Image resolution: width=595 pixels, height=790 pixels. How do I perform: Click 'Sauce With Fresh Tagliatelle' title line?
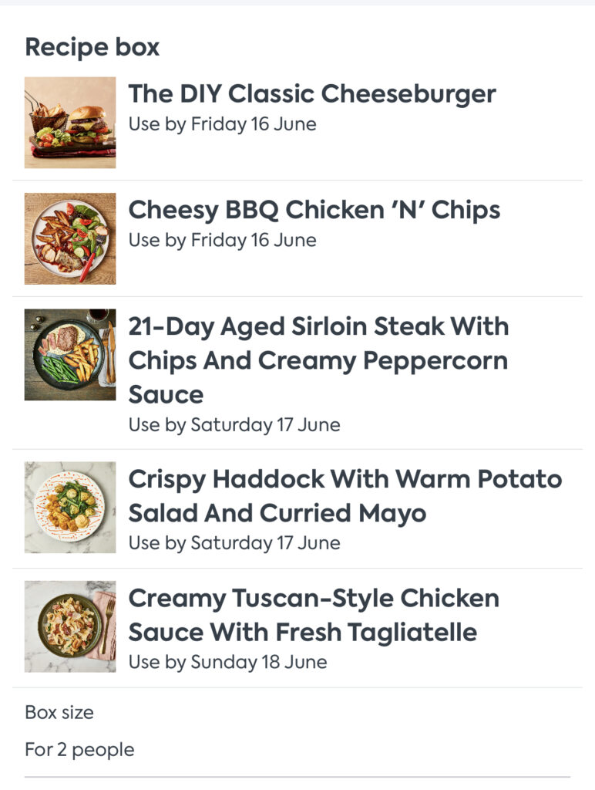pos(303,633)
